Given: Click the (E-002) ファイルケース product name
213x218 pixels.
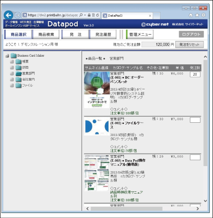Looking at the screenshot, I should pyautogui.click(x=127, y=125).
